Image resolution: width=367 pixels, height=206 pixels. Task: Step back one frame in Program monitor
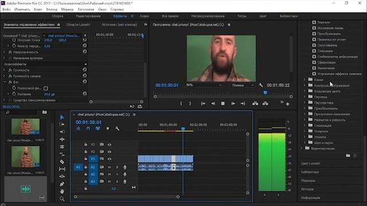(213, 104)
